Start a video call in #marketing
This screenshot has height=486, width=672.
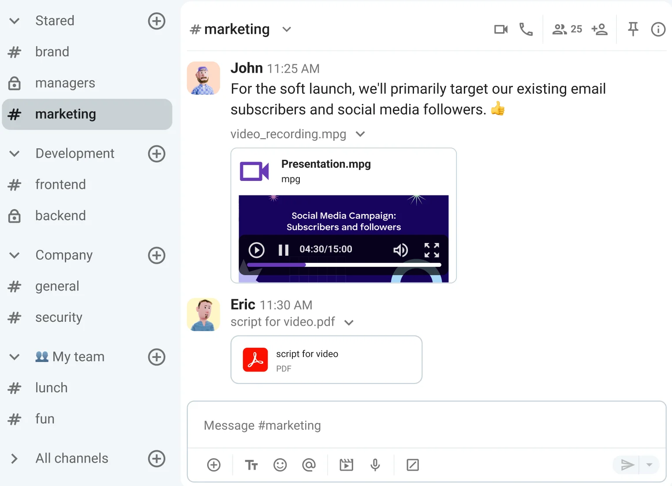500,29
